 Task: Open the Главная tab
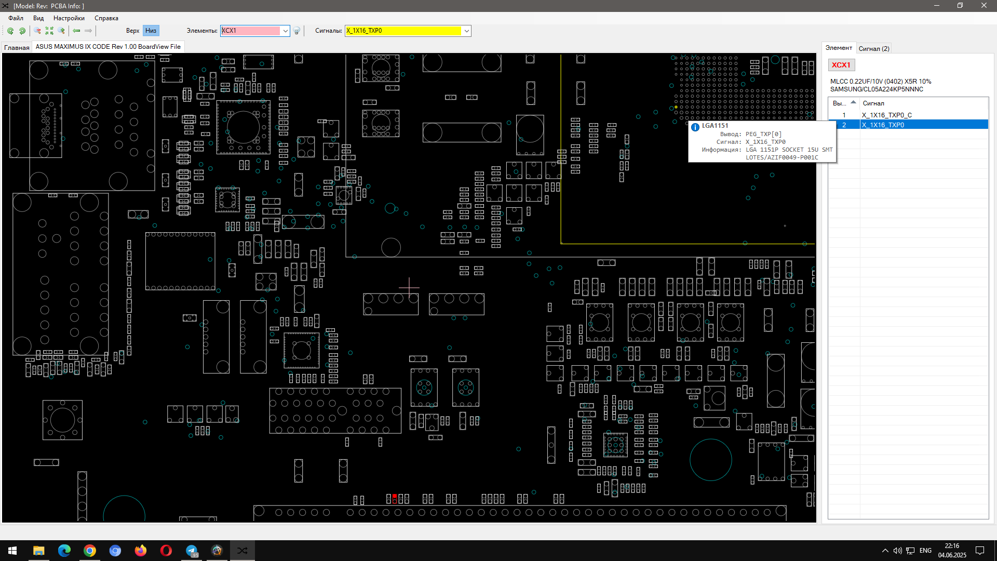(17, 47)
